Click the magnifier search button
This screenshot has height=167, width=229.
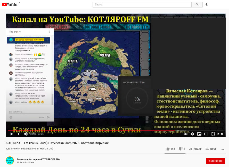click(x=197, y=5)
